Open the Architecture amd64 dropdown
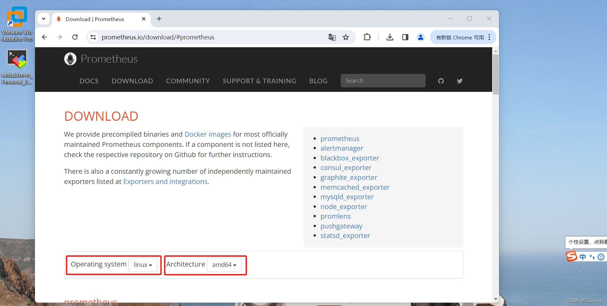This screenshot has width=607, height=306. click(224, 265)
